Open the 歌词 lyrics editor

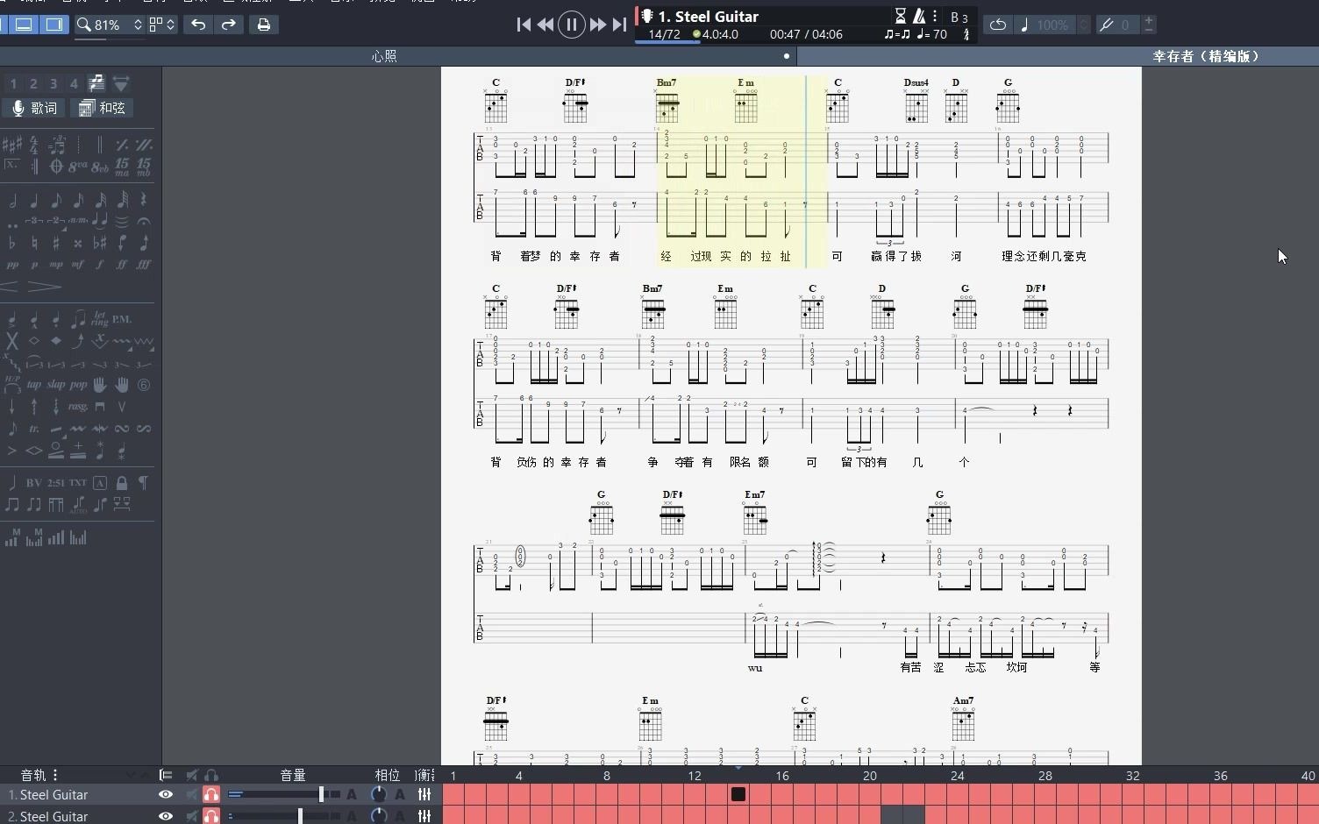[x=35, y=108]
